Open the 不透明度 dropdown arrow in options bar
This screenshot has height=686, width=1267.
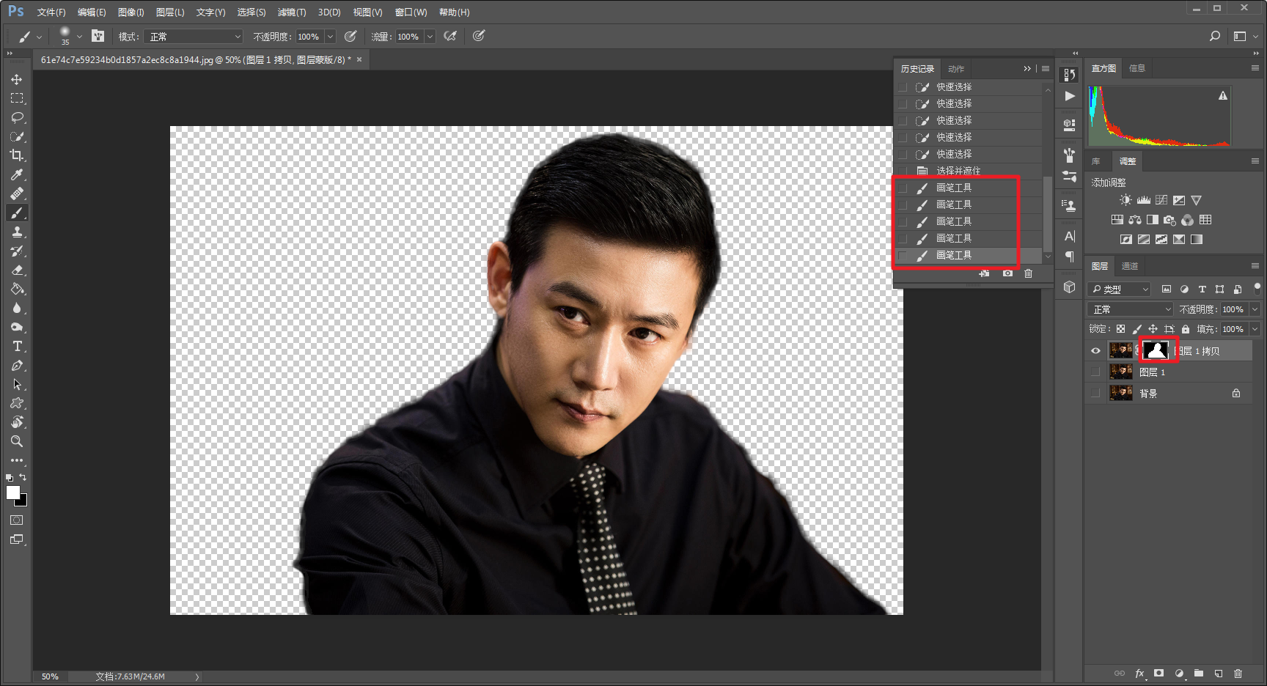coord(330,37)
